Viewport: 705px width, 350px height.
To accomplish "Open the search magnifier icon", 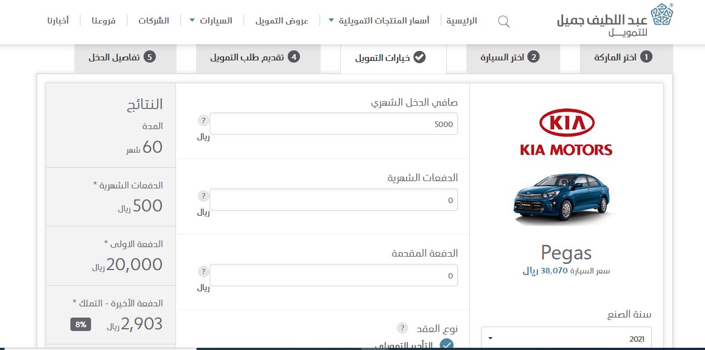I will [503, 22].
